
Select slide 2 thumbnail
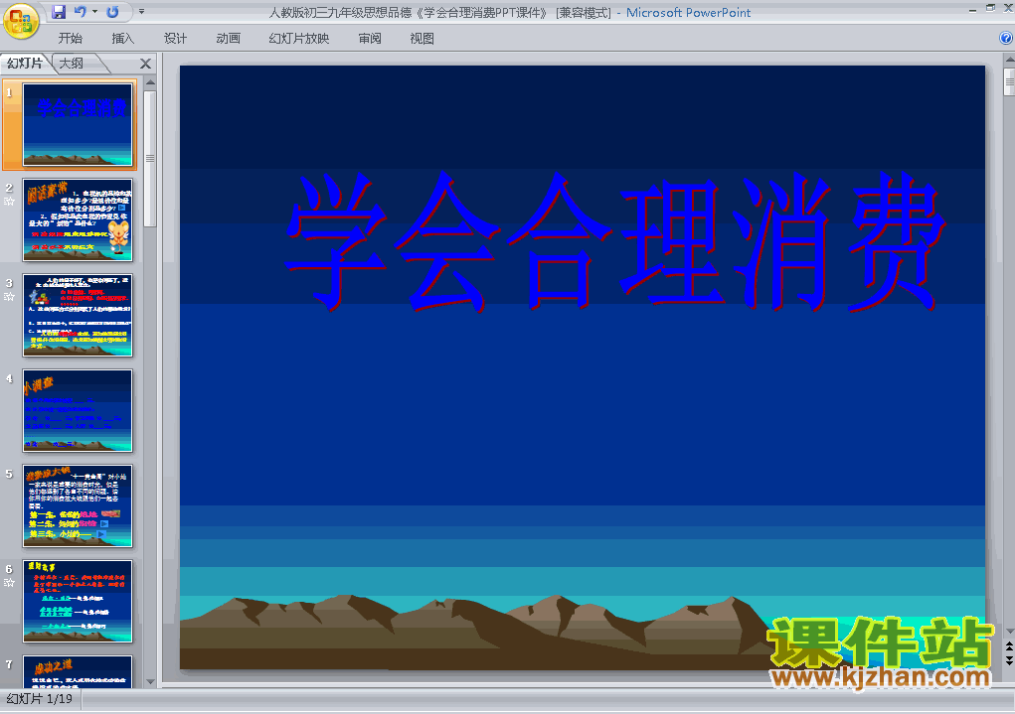pos(78,219)
